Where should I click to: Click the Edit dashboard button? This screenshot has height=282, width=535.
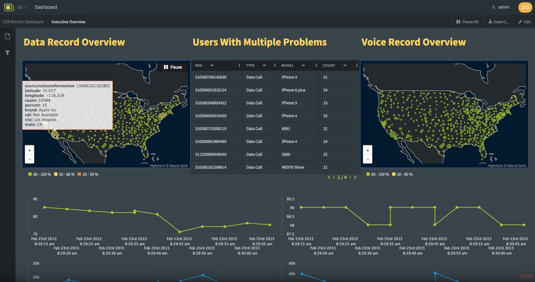[x=524, y=22]
